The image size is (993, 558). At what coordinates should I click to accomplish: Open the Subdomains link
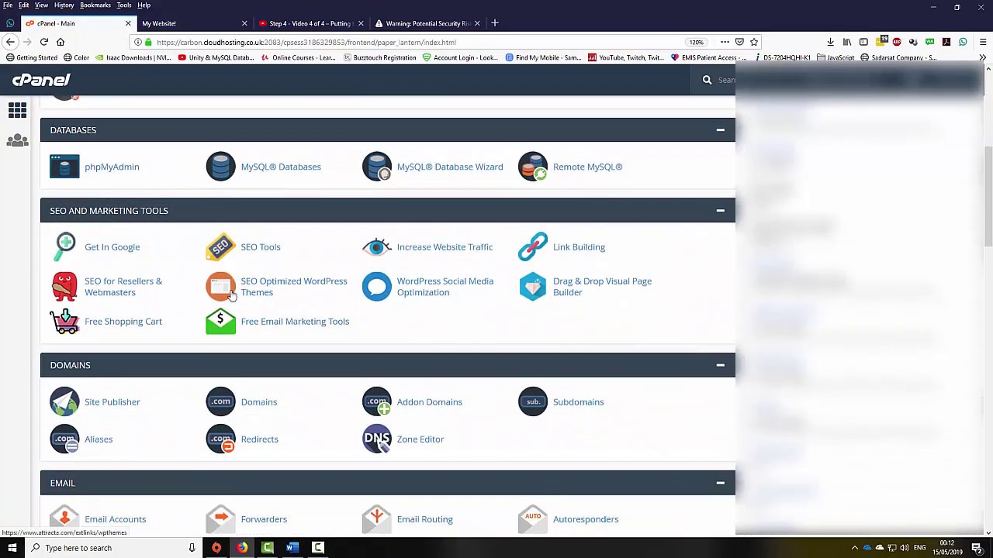[578, 402]
